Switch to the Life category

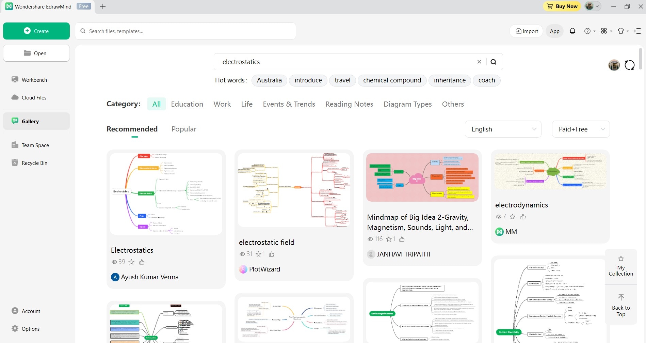pyautogui.click(x=247, y=104)
